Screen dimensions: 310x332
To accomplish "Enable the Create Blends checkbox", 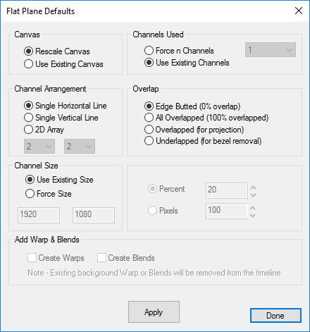I will coord(126,258).
